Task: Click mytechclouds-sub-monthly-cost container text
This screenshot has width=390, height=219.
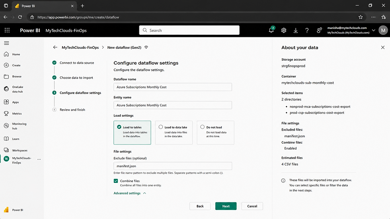Action: tap(308, 83)
